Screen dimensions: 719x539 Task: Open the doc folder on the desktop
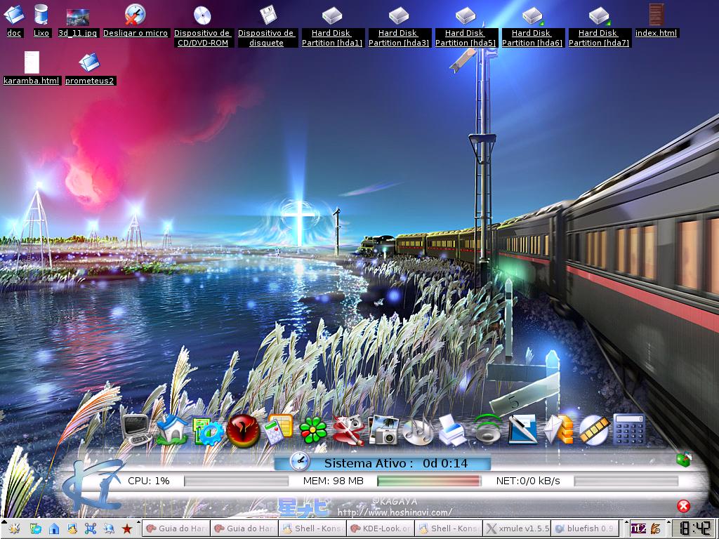tap(14, 15)
